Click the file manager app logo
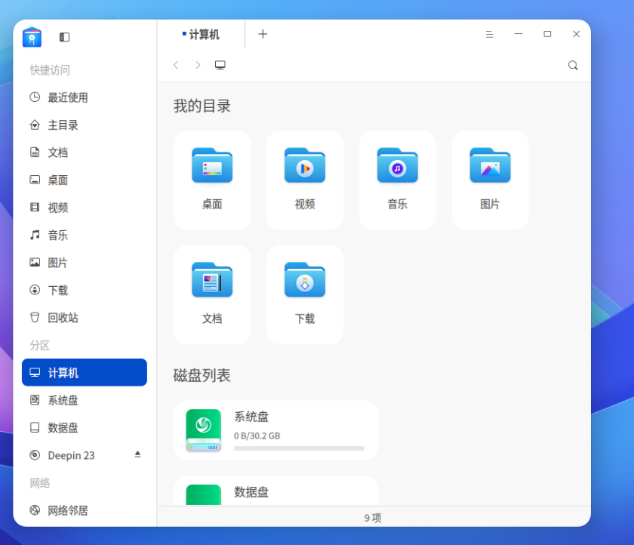634x545 pixels. [x=32, y=37]
